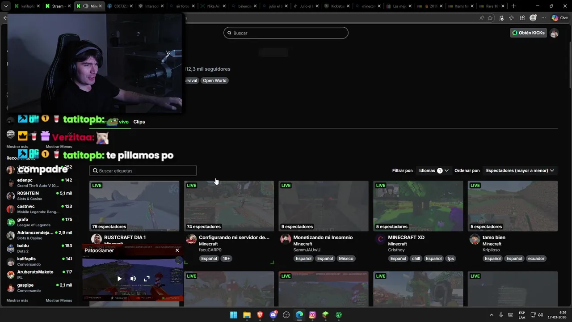Viewport: 572px width, 322px height.
Task: Click the México tag under SammJAUwU
Action: point(346,258)
